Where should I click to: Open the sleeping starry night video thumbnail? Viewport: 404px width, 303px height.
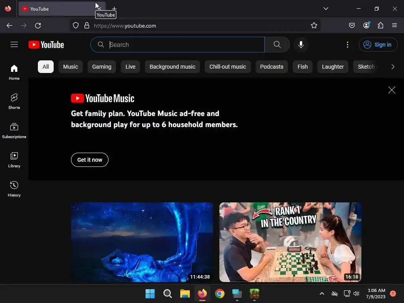pyautogui.click(x=142, y=242)
